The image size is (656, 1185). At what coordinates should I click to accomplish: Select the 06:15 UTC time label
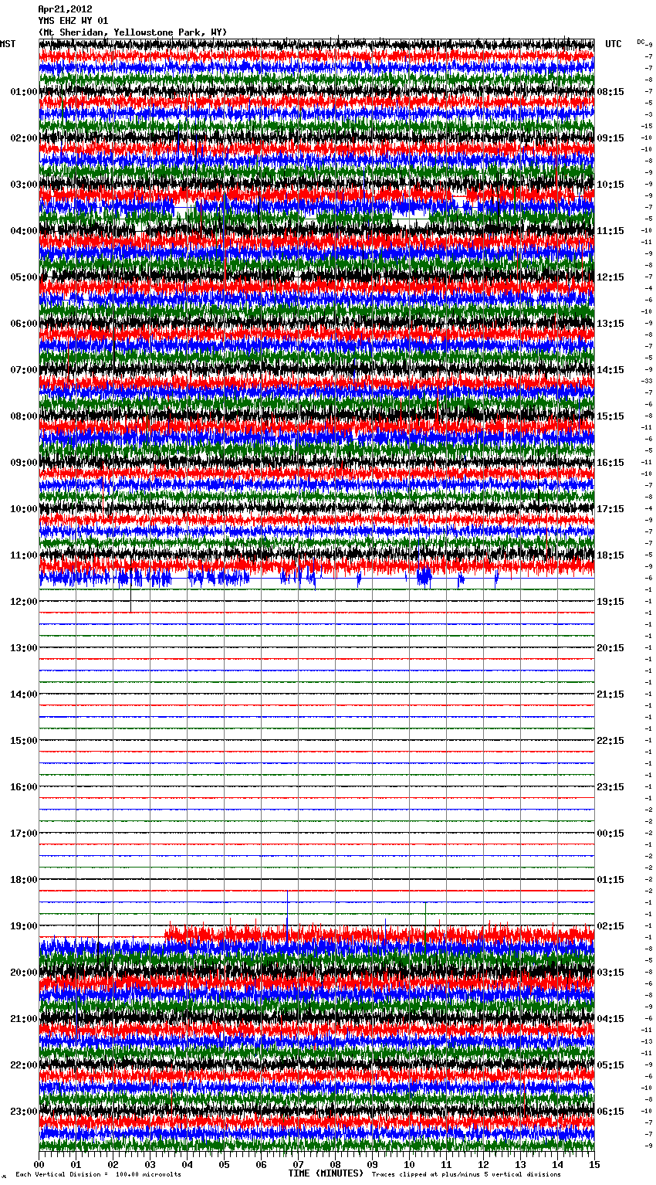click(610, 1112)
